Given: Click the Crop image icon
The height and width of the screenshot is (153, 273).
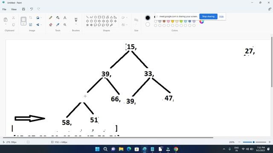Looking at the screenshot, I should click(x=31, y=18).
